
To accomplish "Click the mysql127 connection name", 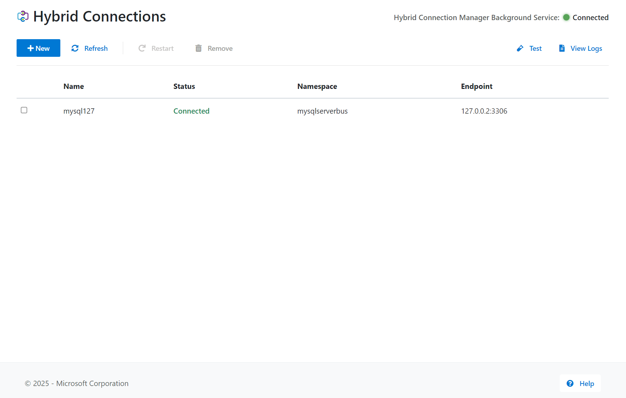I will pyautogui.click(x=79, y=111).
